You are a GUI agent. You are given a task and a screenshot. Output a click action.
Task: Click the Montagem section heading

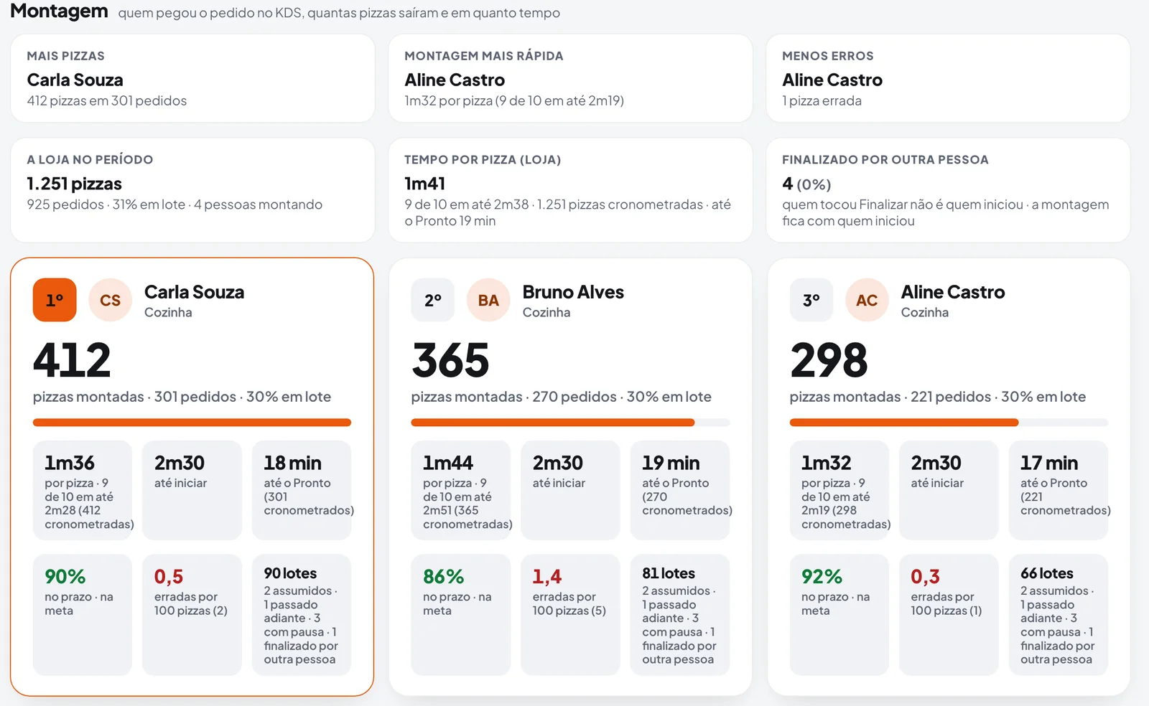tap(59, 11)
